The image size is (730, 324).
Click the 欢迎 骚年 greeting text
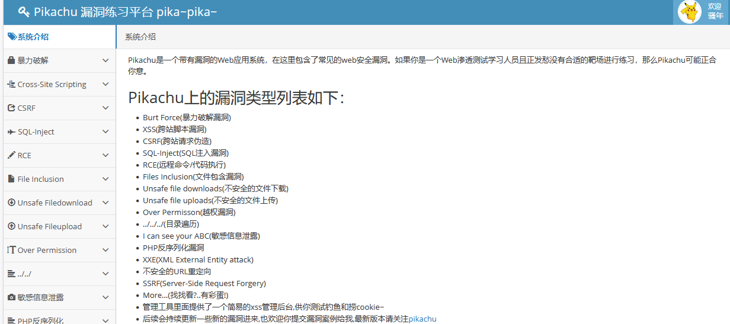715,11
